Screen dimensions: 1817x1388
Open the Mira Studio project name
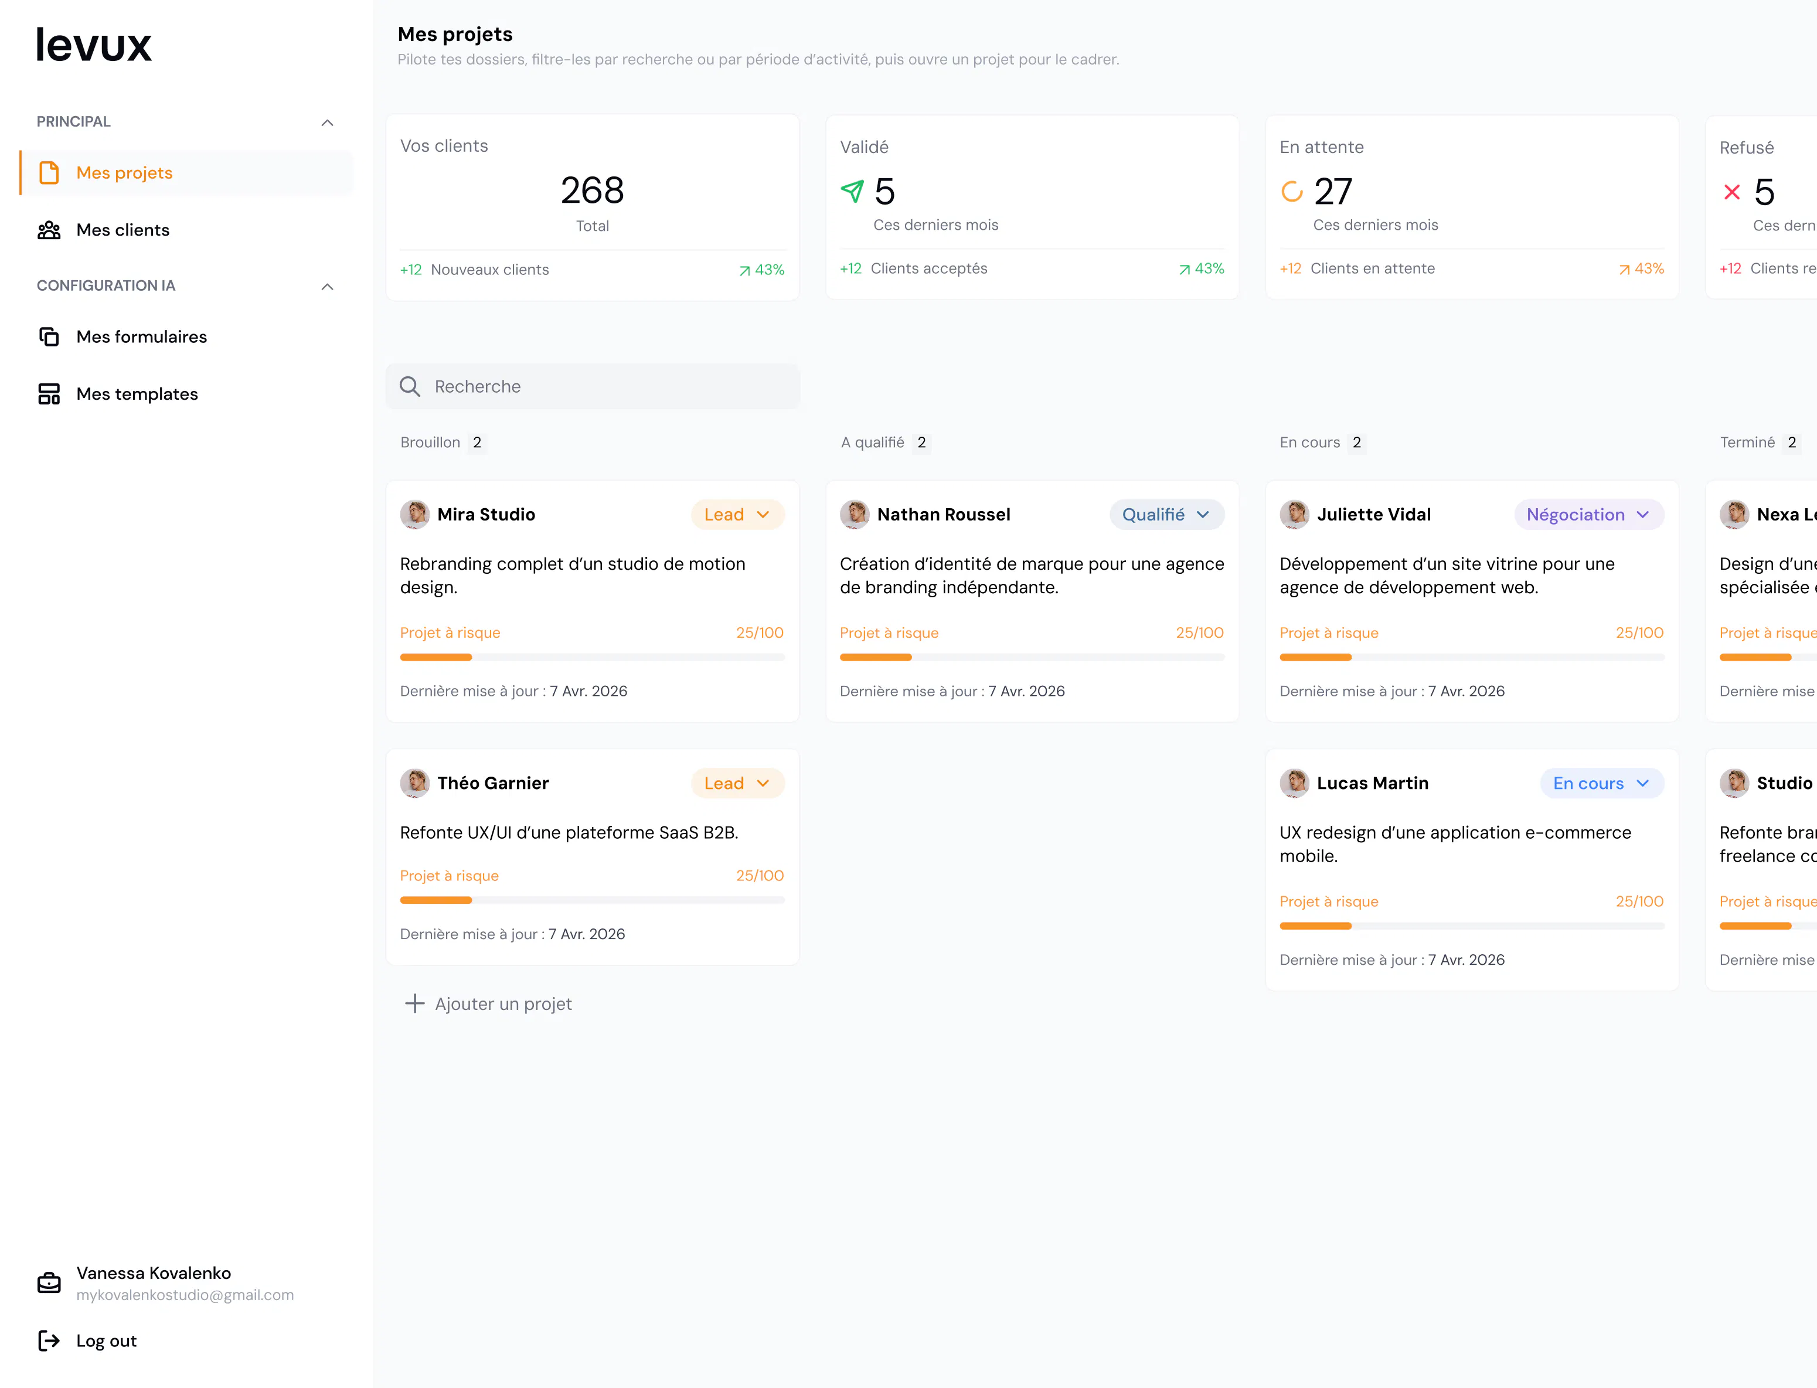tap(486, 514)
